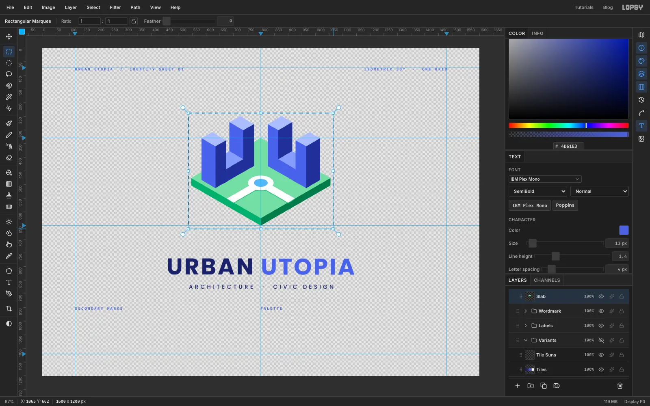Select the Pencil tool
This screenshot has width=650, height=406.
pyautogui.click(x=9, y=135)
